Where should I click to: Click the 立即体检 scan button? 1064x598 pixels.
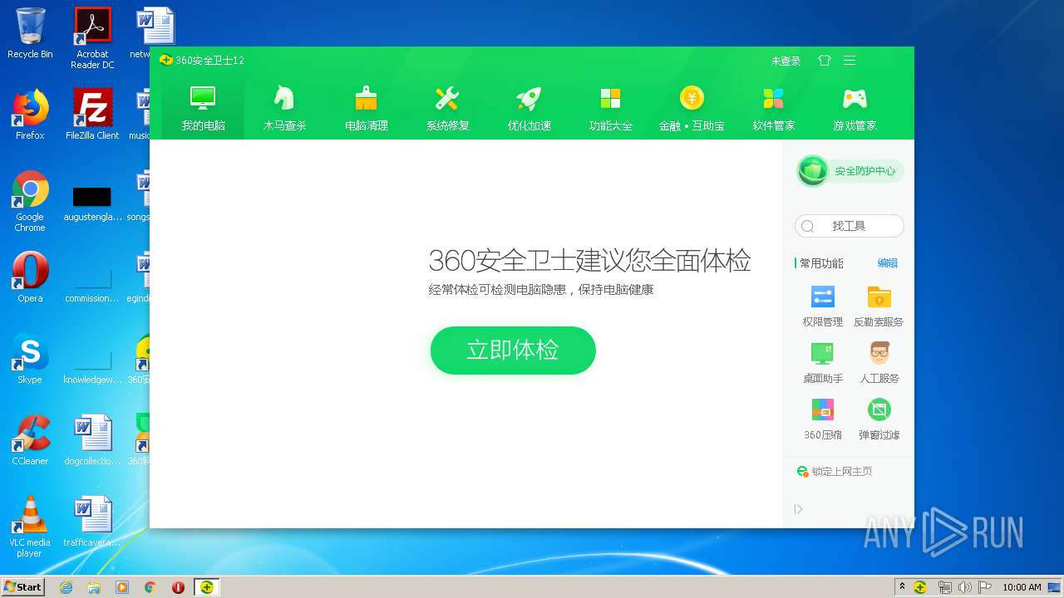coord(513,350)
